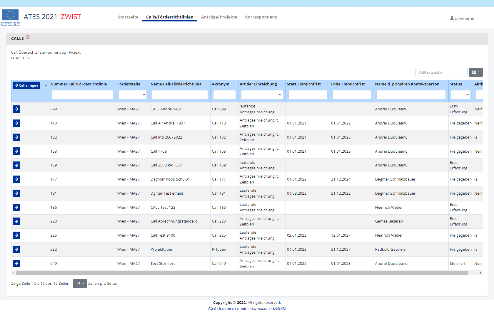Click the Volltextsuche search field
This screenshot has width=494, height=315.
[441, 72]
